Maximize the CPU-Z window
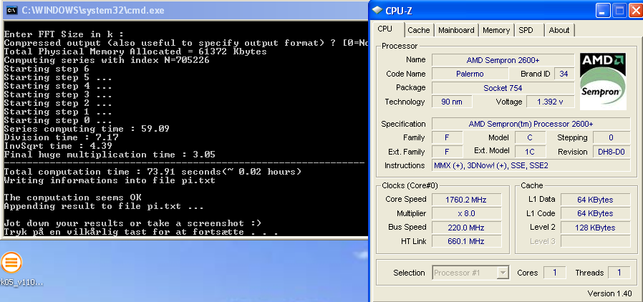This screenshot has width=643, height=302. tap(619, 11)
